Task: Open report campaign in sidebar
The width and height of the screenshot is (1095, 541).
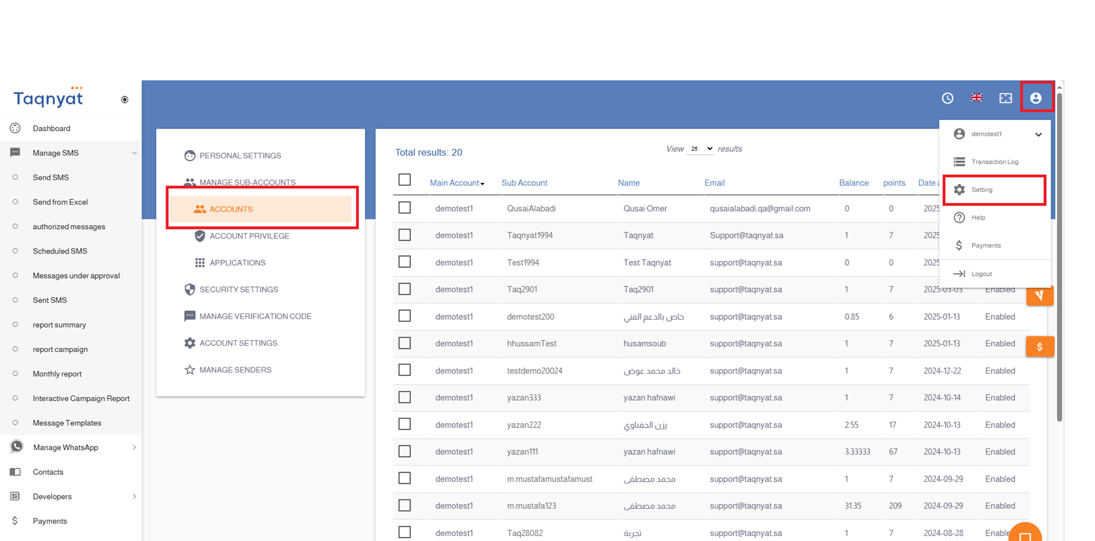Action: click(x=60, y=349)
